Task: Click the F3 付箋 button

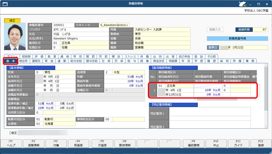Action: click(x=56, y=143)
